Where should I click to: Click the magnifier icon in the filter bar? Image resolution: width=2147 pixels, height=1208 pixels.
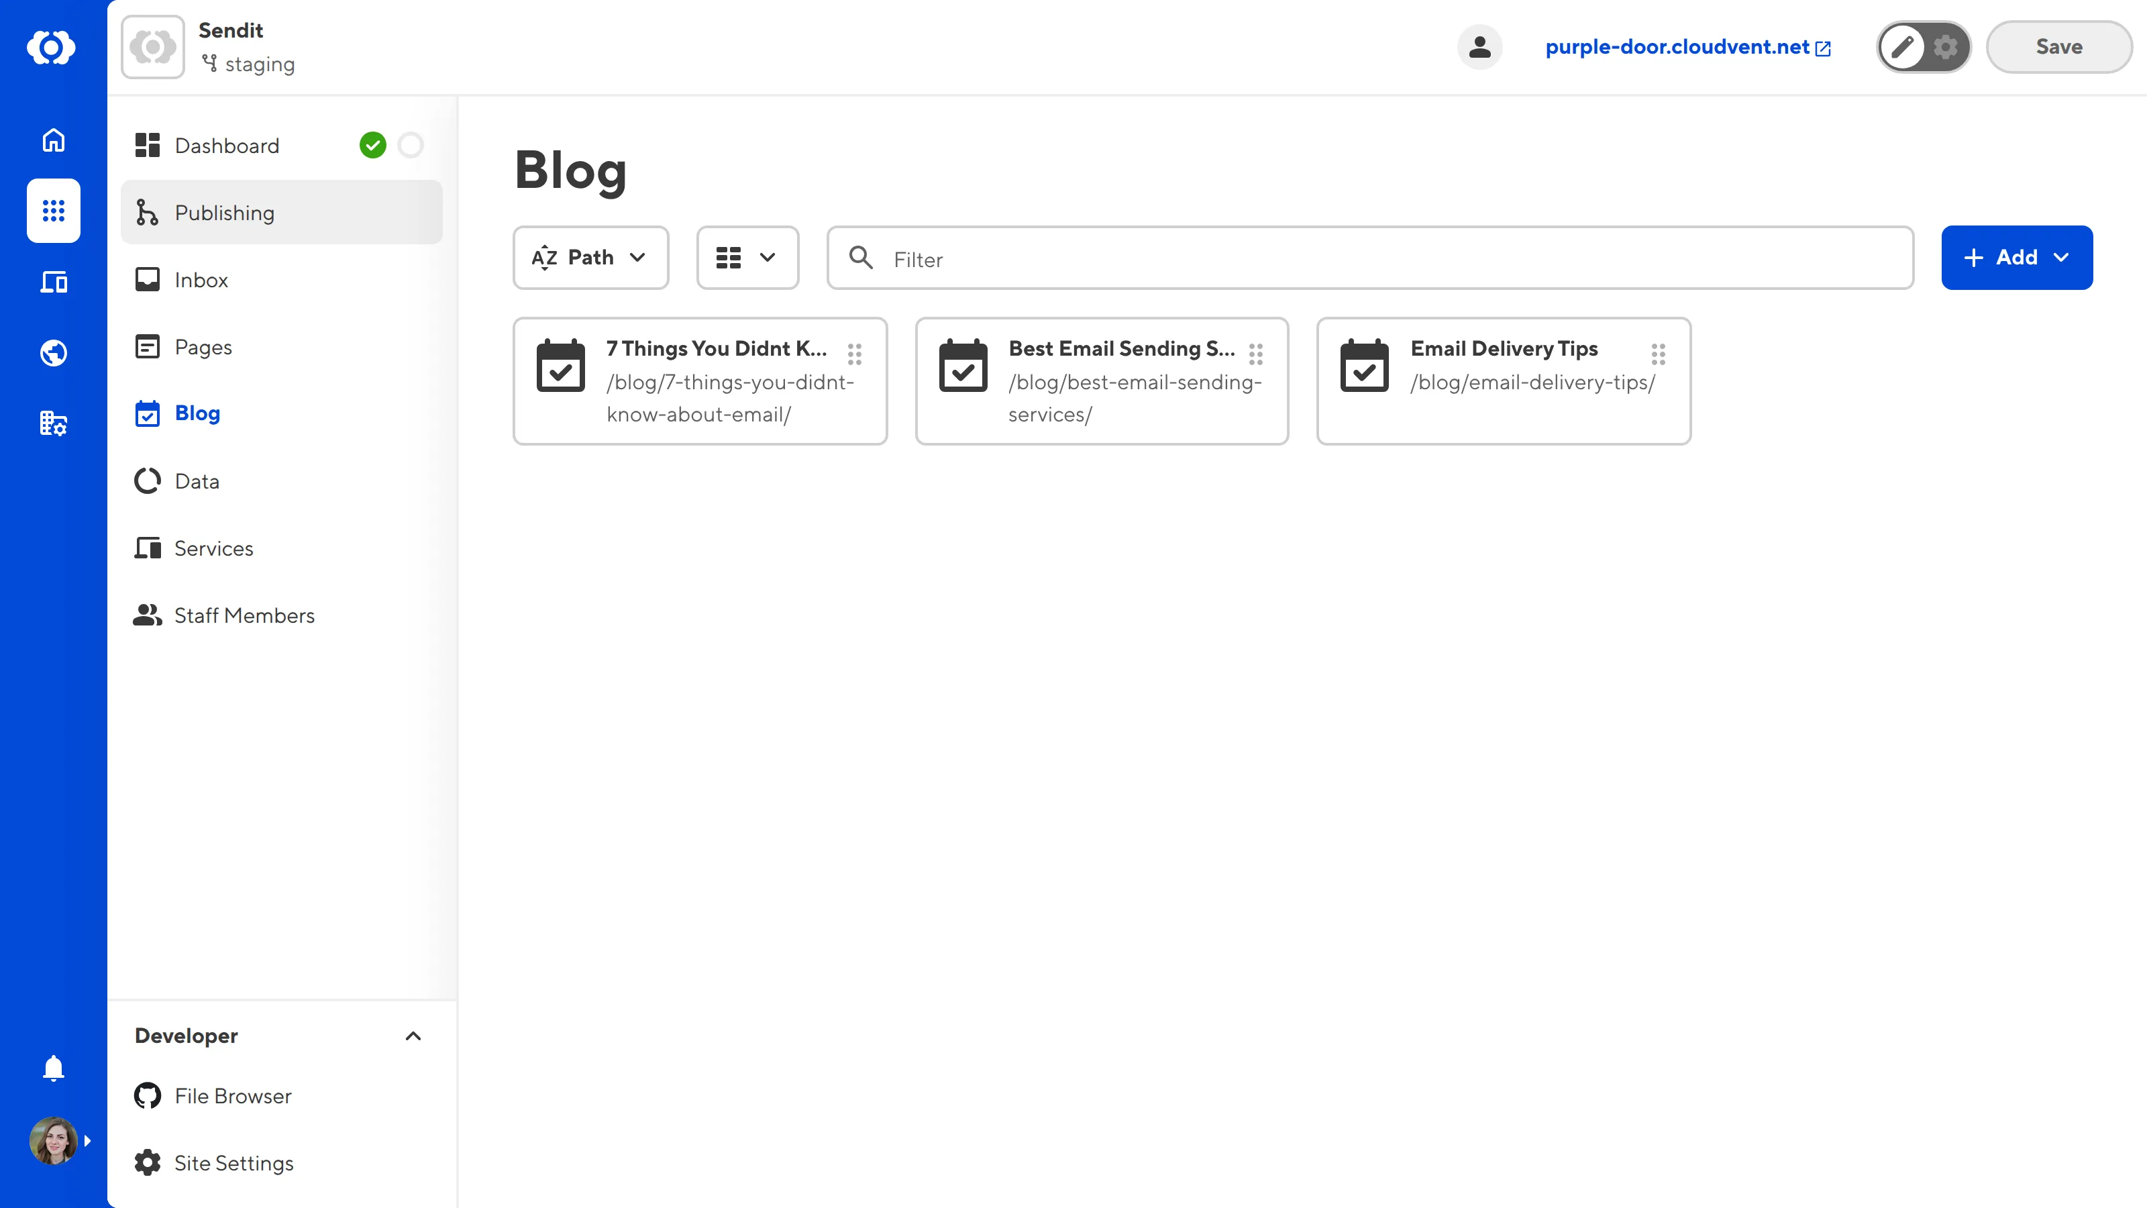[863, 258]
